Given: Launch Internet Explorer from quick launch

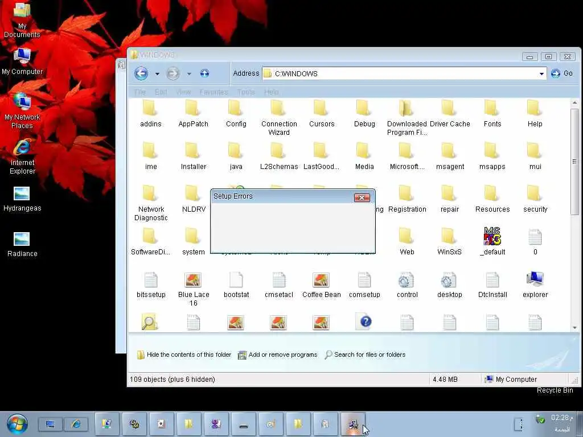Looking at the screenshot, I should (x=76, y=424).
